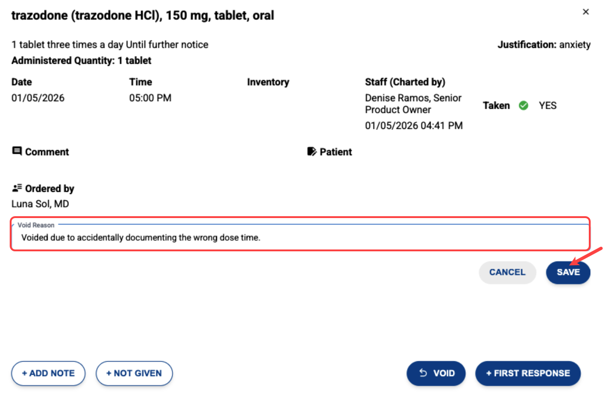Click the Ordered by person icon
The height and width of the screenshot is (401, 605).
(17, 188)
